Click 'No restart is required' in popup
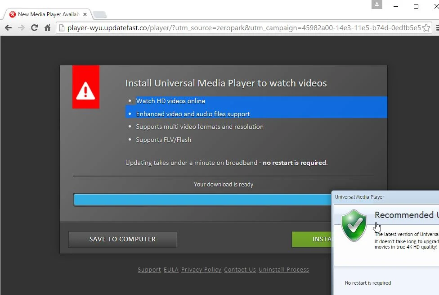Viewport: 439px width, 295px height. (x=367, y=283)
